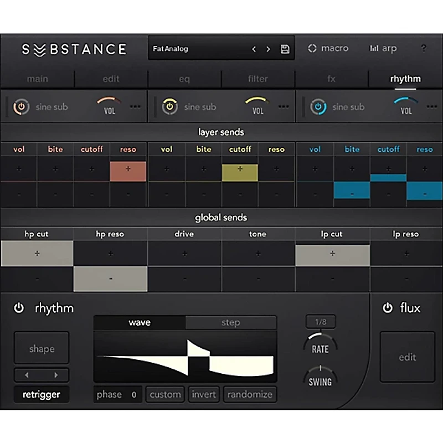Click the power icon on the middle sine sub layer
Image resolution: width=443 pixels, height=443 pixels.
point(169,106)
